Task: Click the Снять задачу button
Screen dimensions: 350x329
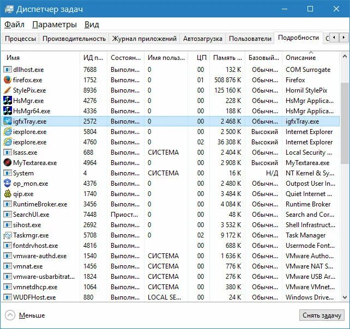Action: coord(322,315)
